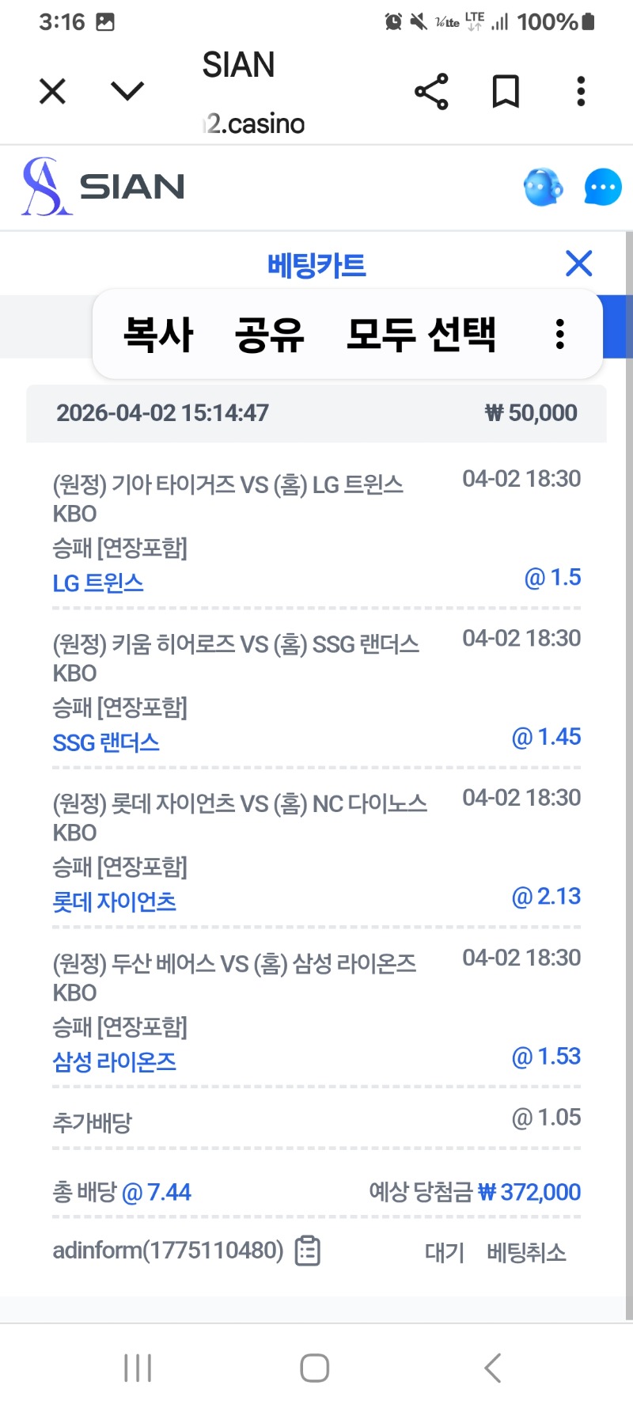Share the page via share icon
This screenshot has width=633, height=1412.
(x=431, y=92)
